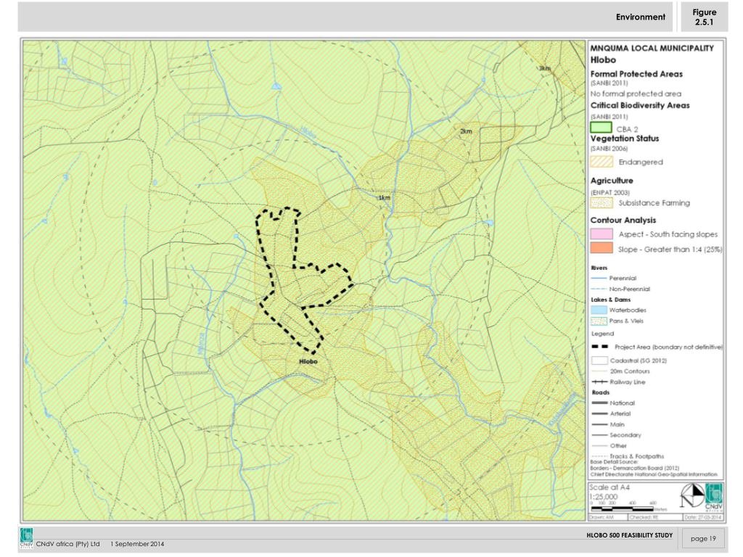The image size is (743, 557).
Task: Click the 20m Contours line symbol
Action: (x=599, y=371)
